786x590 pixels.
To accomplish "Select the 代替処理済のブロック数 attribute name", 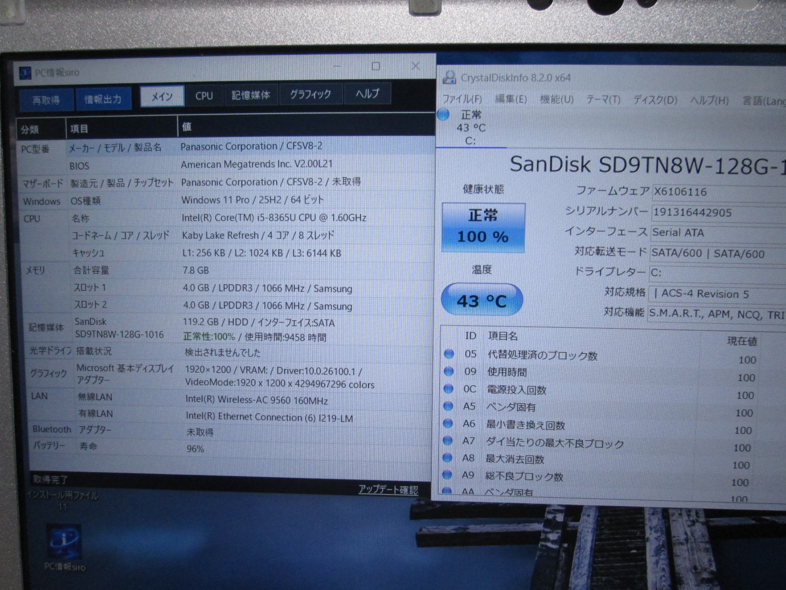I will pyautogui.click(x=542, y=355).
